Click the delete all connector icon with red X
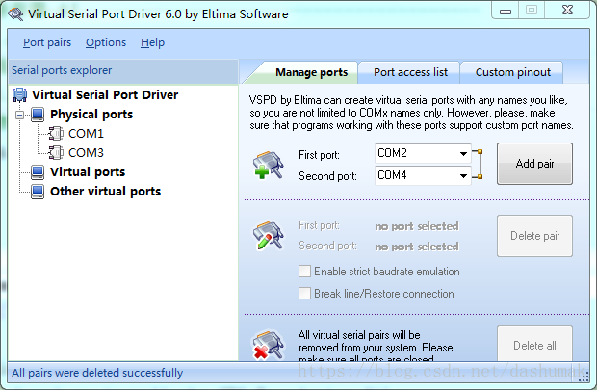This screenshot has width=597, height=390. point(268,345)
